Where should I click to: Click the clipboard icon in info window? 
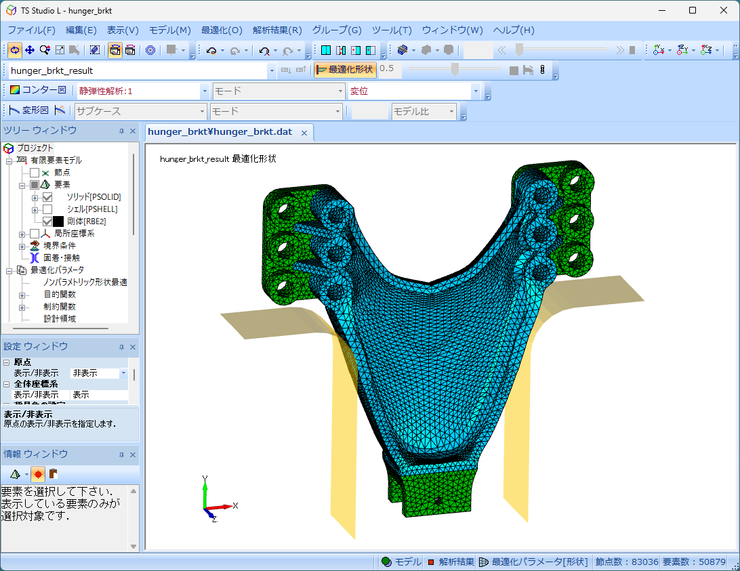[53, 473]
